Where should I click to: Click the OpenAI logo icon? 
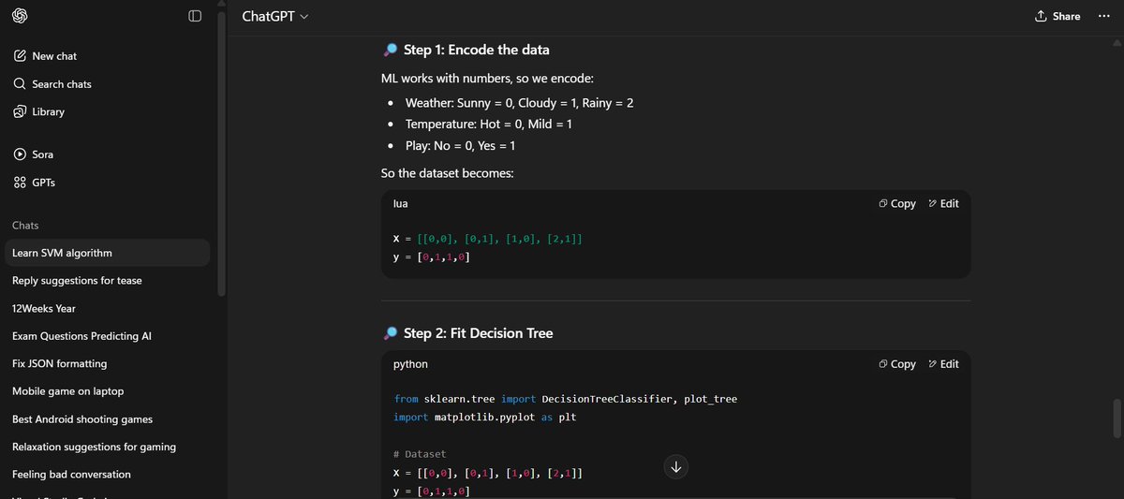[x=20, y=16]
